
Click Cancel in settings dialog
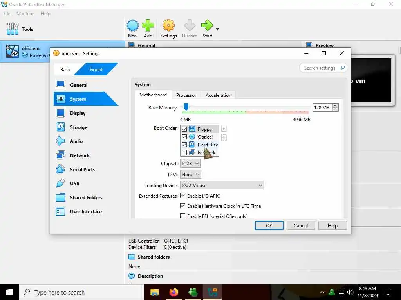pyautogui.click(x=301, y=225)
